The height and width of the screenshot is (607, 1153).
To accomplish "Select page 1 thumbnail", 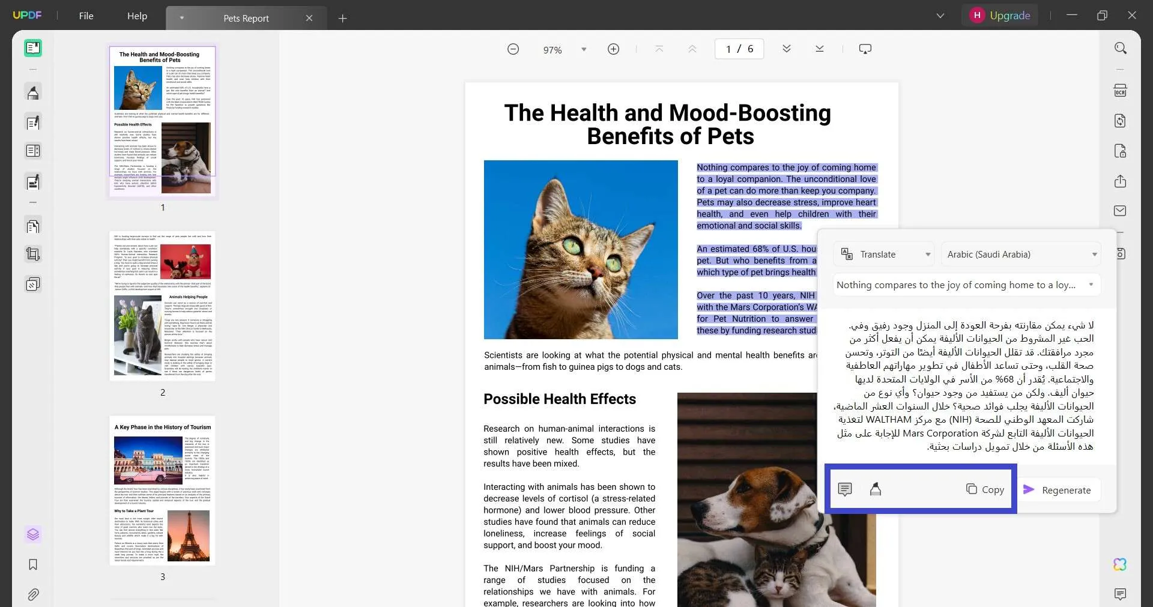I will coord(162,121).
